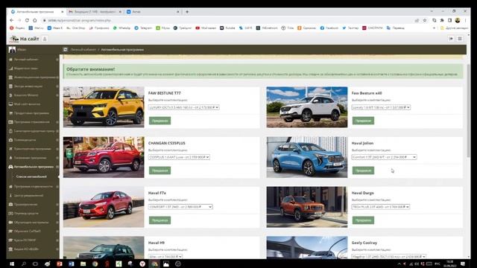This screenshot has height=268, width=477.
Task: Bookmark this page with the star icon
Action: tap(425, 20)
